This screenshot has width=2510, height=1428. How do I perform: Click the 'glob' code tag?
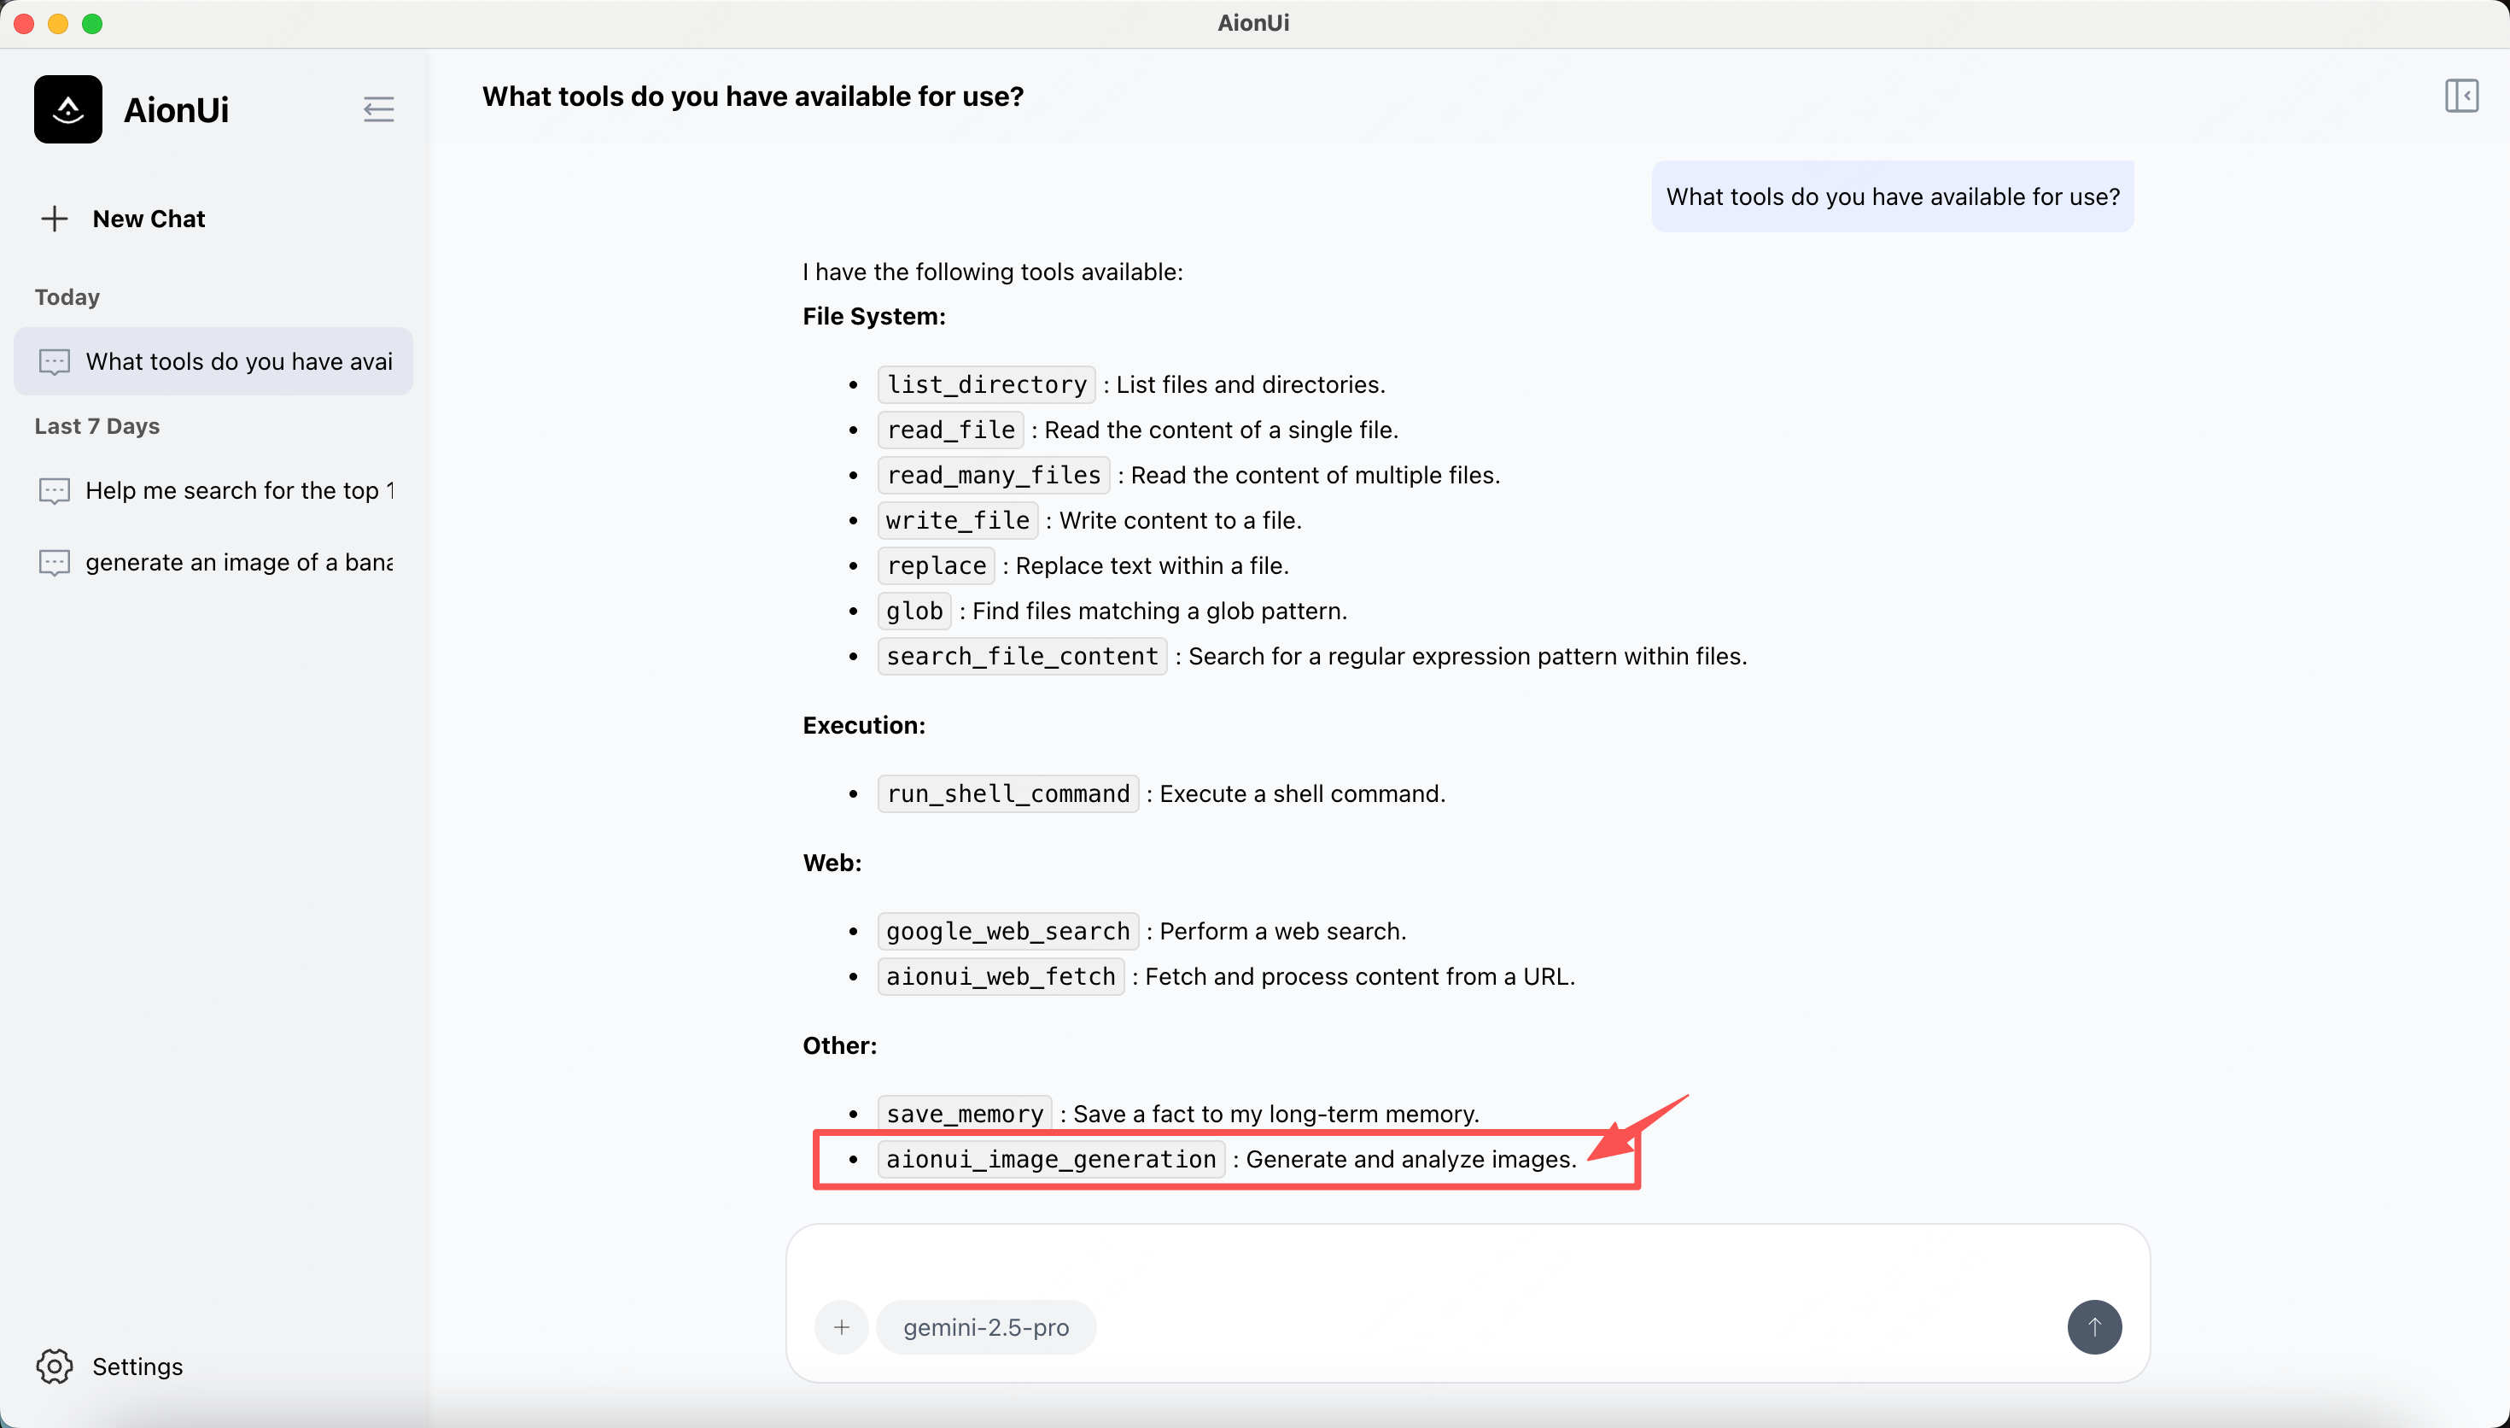[914, 611]
